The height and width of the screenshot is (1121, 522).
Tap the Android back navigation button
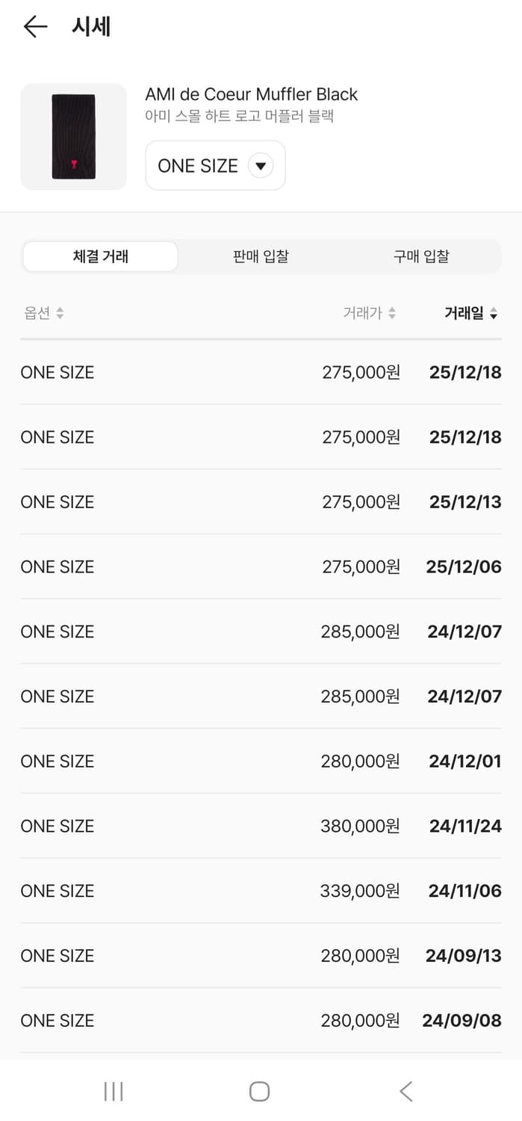click(x=406, y=1091)
